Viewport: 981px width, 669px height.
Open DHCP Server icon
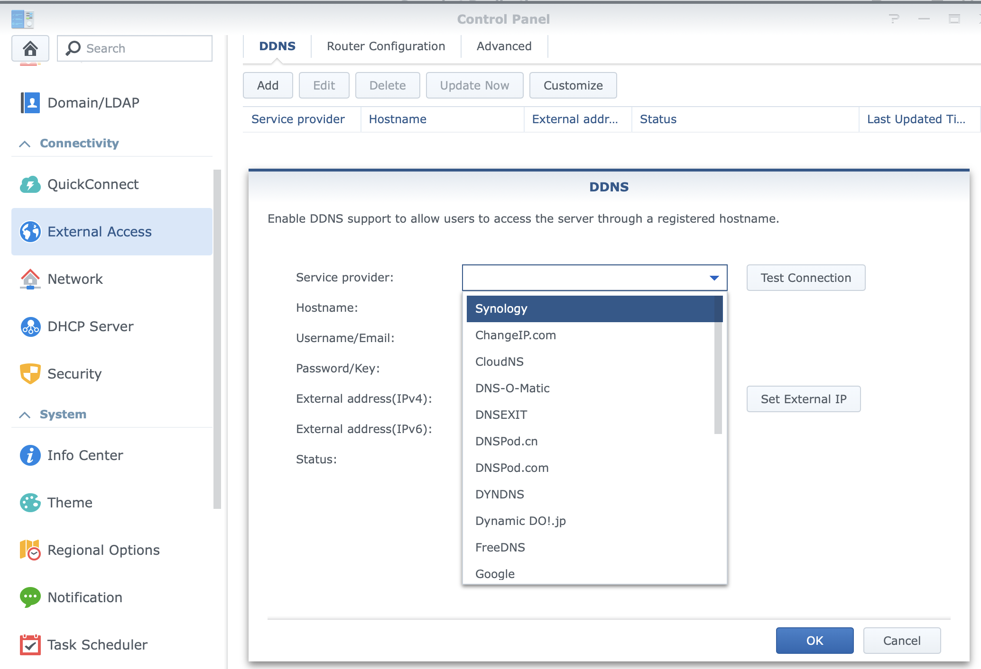pos(30,326)
